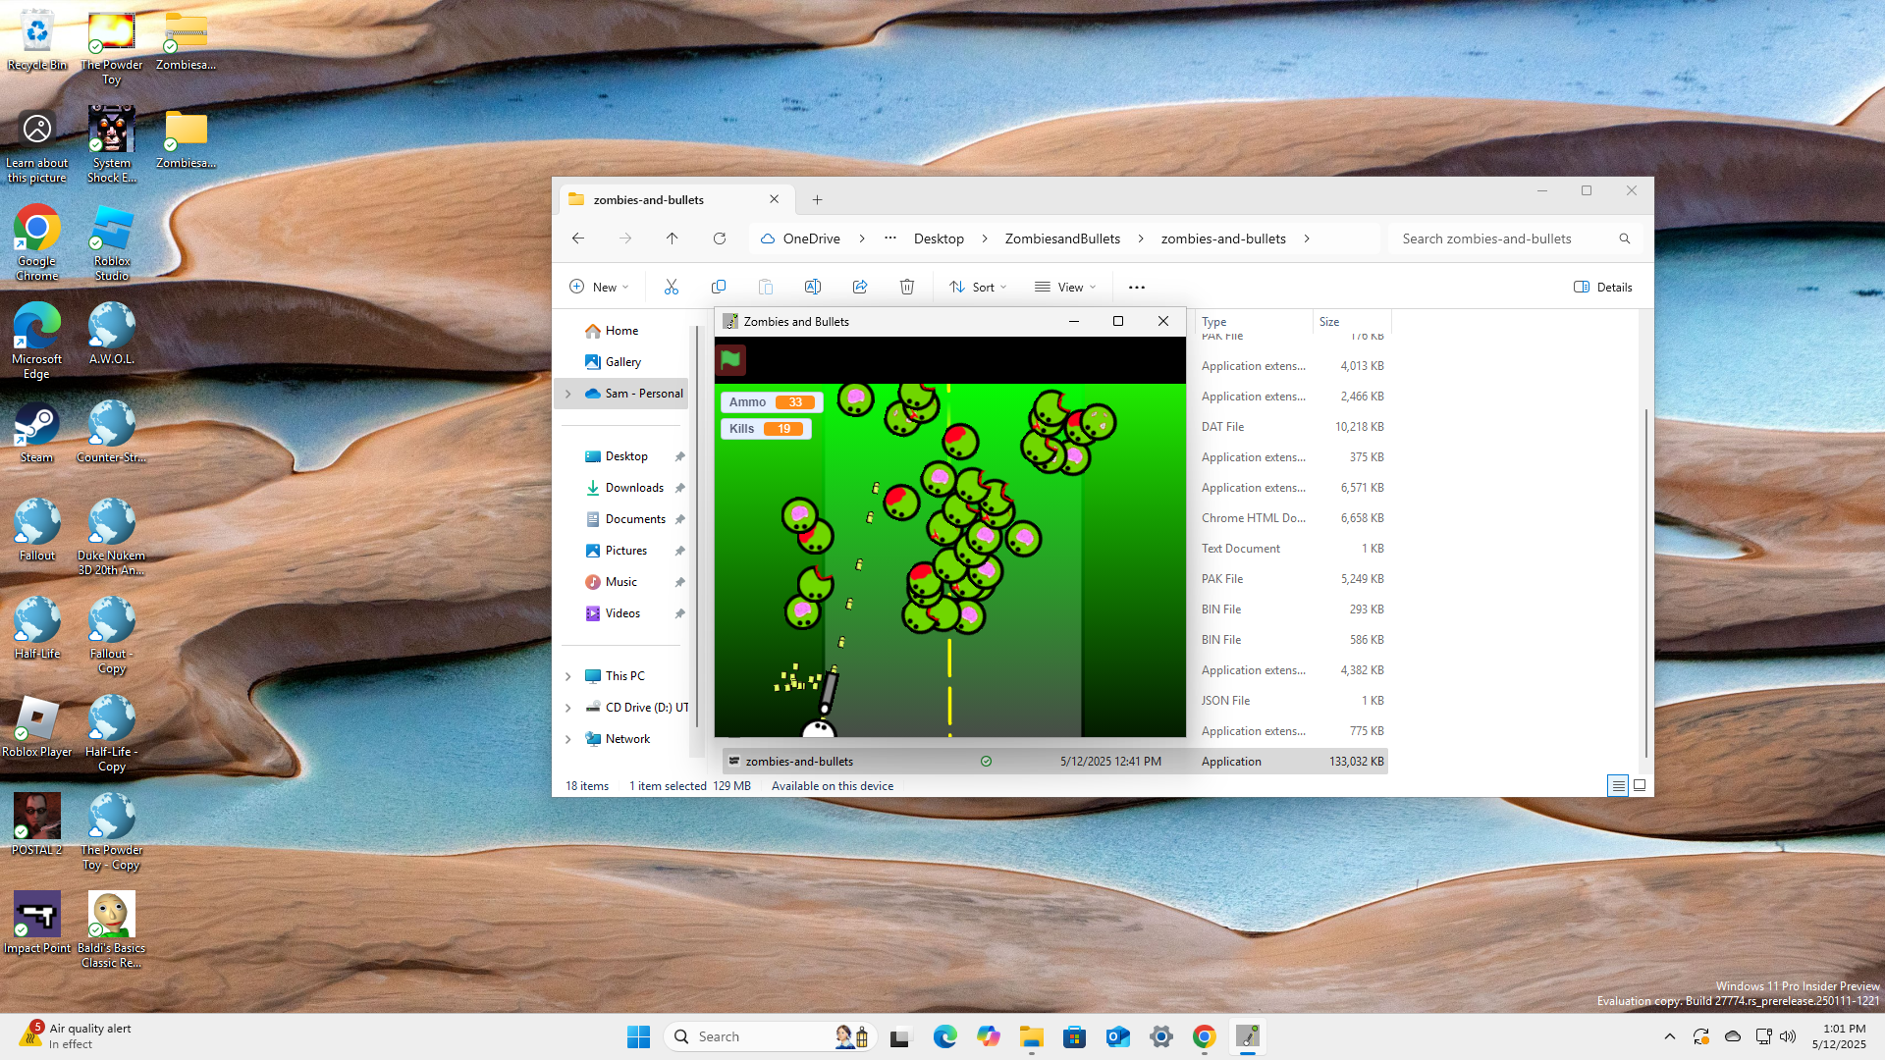Click the Refresh button in Explorer

[720, 238]
